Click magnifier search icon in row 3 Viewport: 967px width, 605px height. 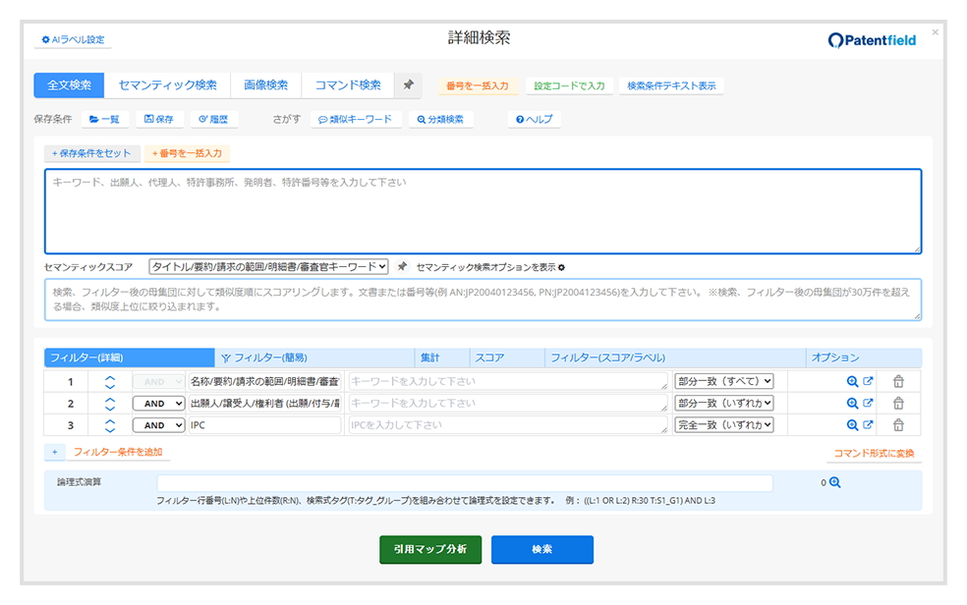coord(852,424)
